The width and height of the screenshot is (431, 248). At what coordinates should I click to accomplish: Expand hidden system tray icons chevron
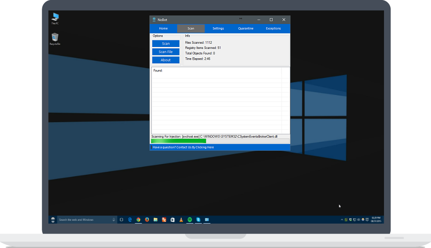342,219
